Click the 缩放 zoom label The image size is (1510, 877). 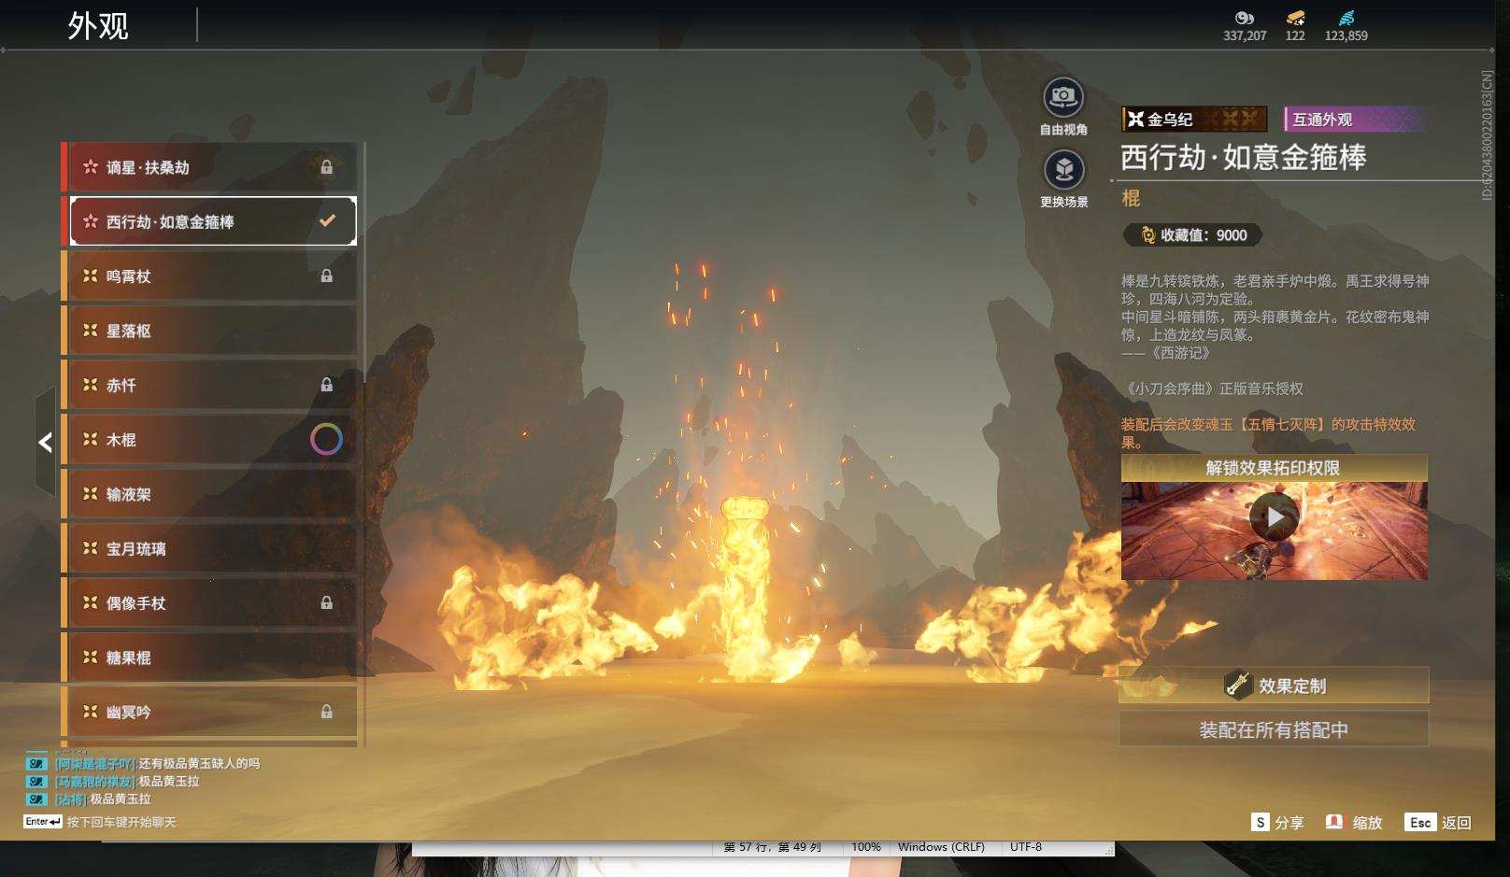coord(1367,823)
